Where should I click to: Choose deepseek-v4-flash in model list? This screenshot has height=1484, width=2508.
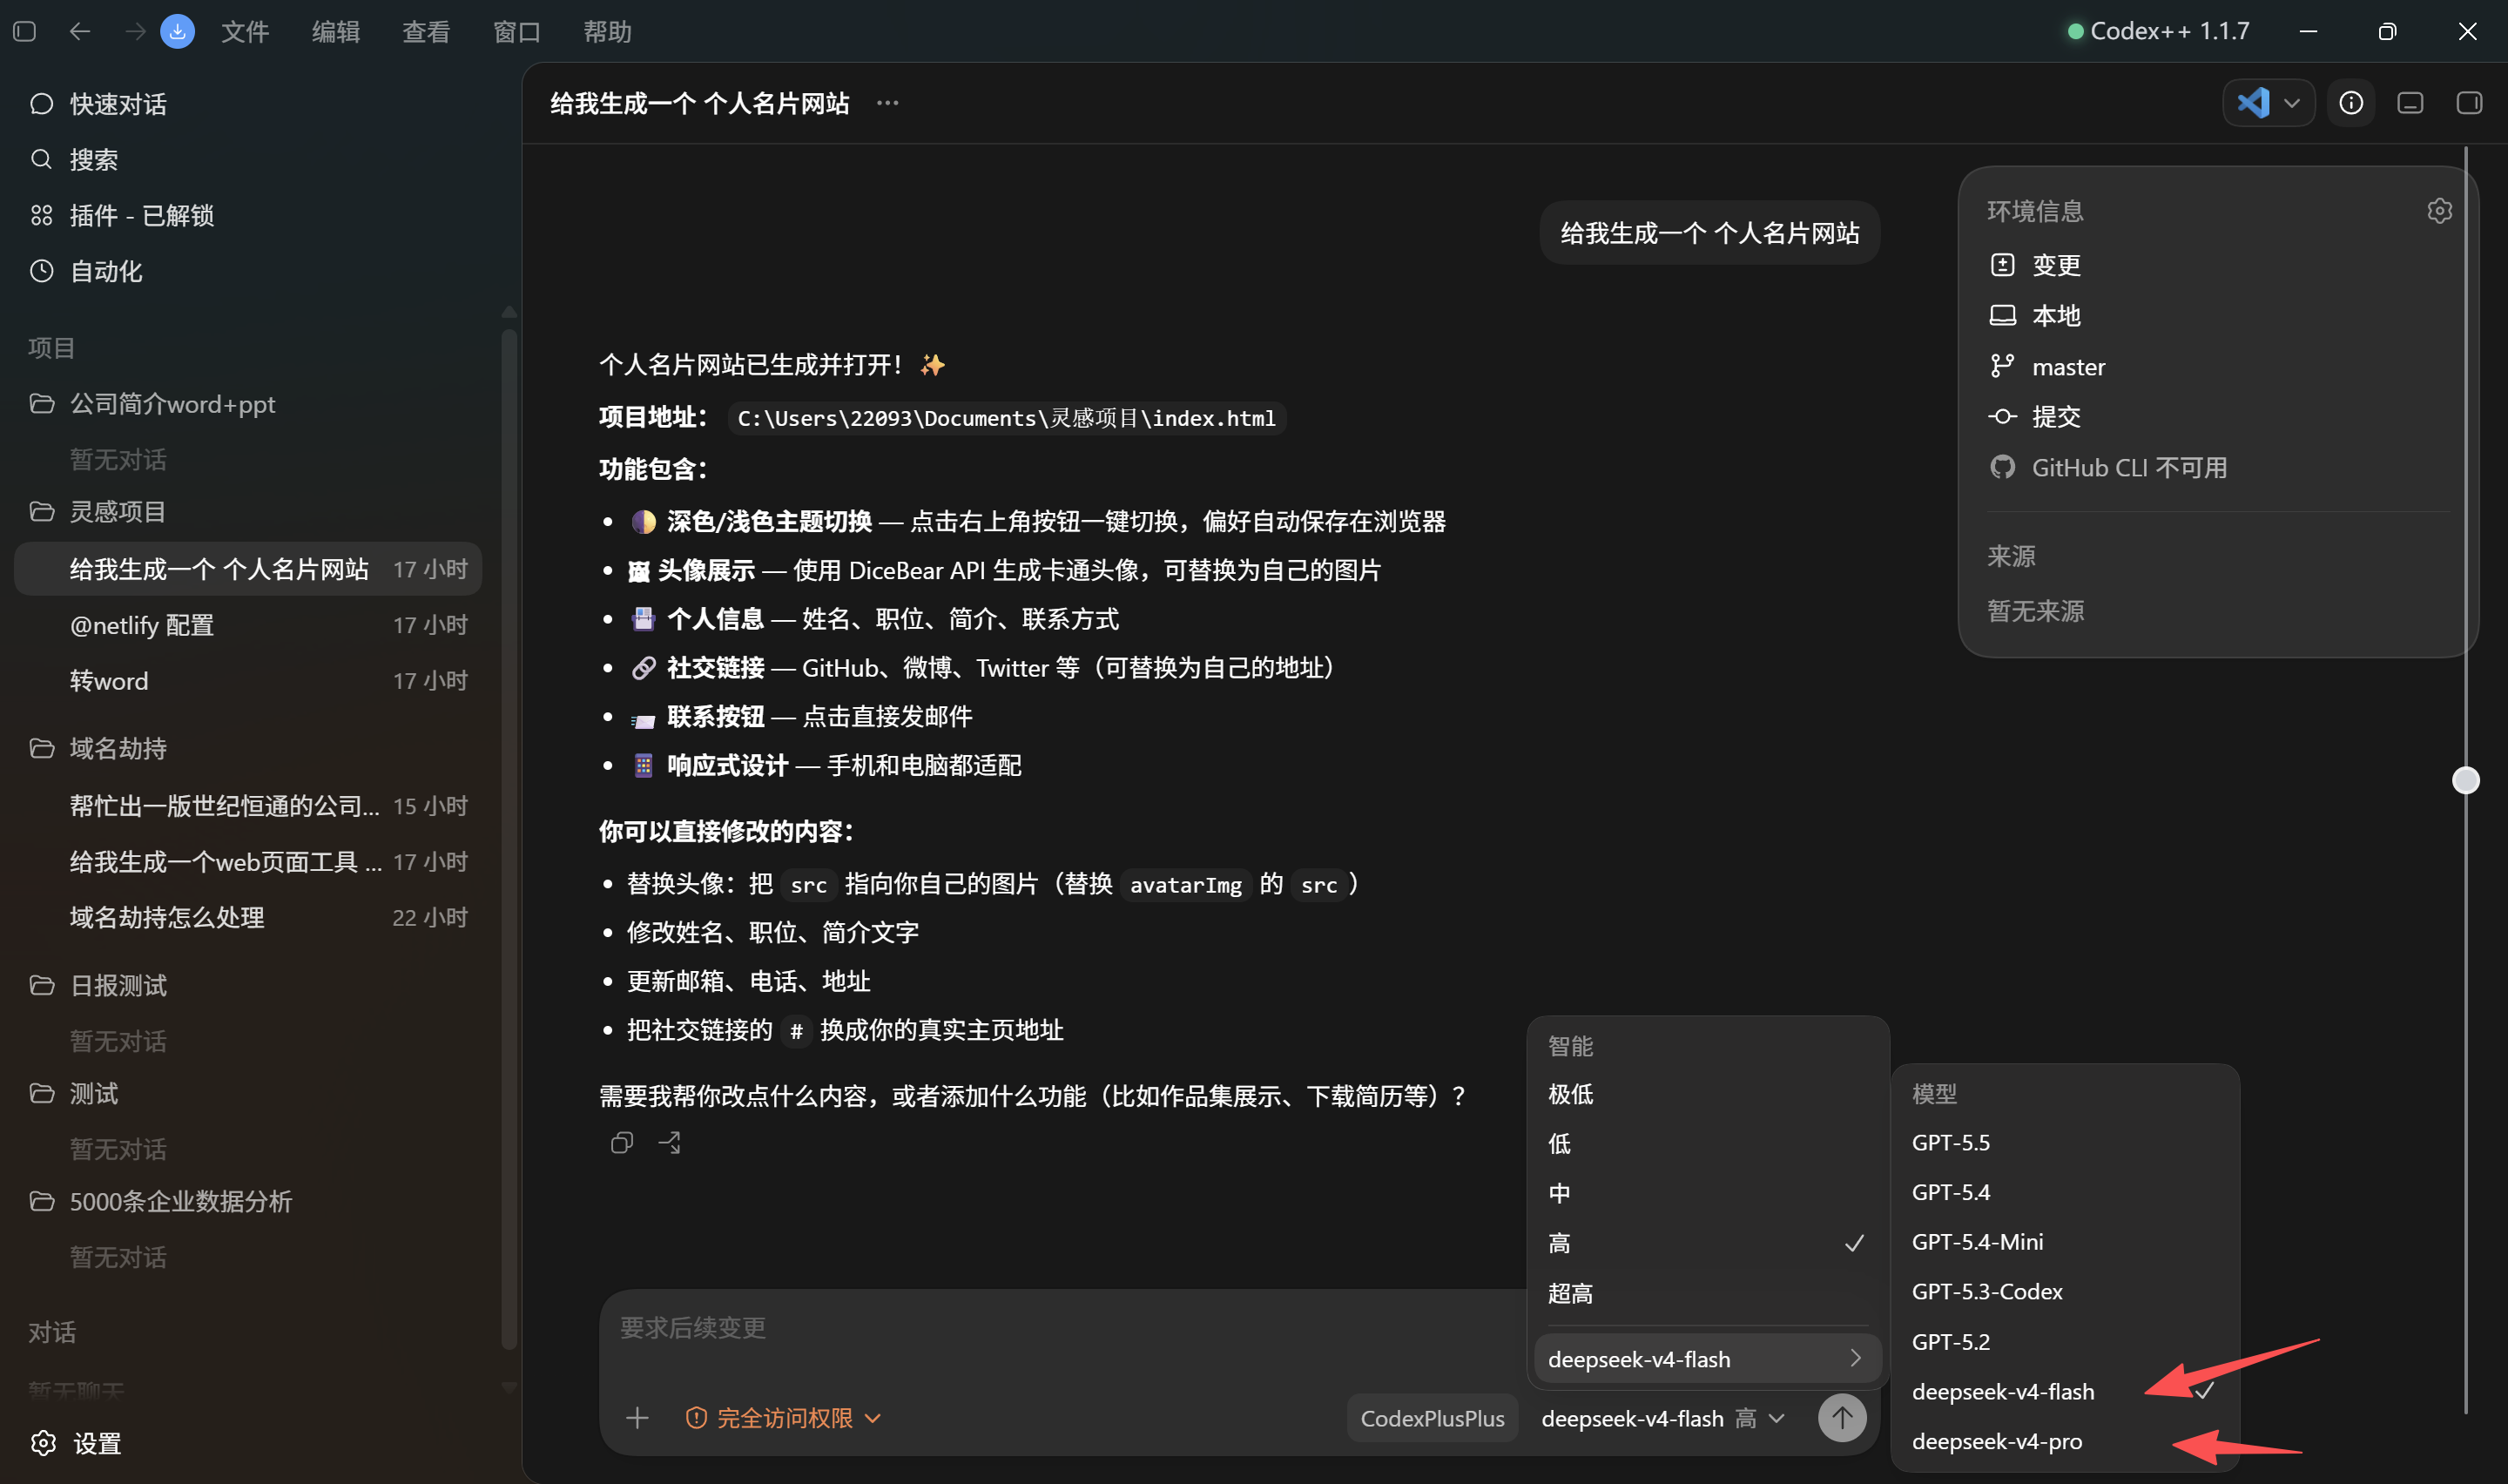pos(2065,1391)
